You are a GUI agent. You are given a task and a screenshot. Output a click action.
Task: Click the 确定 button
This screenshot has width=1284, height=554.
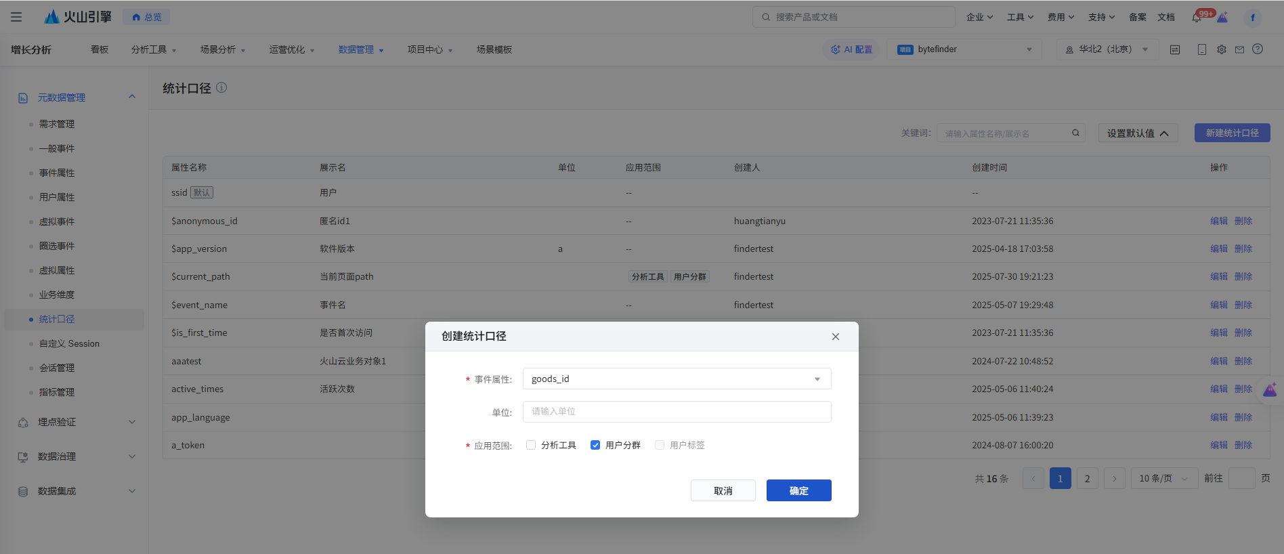(x=798, y=490)
